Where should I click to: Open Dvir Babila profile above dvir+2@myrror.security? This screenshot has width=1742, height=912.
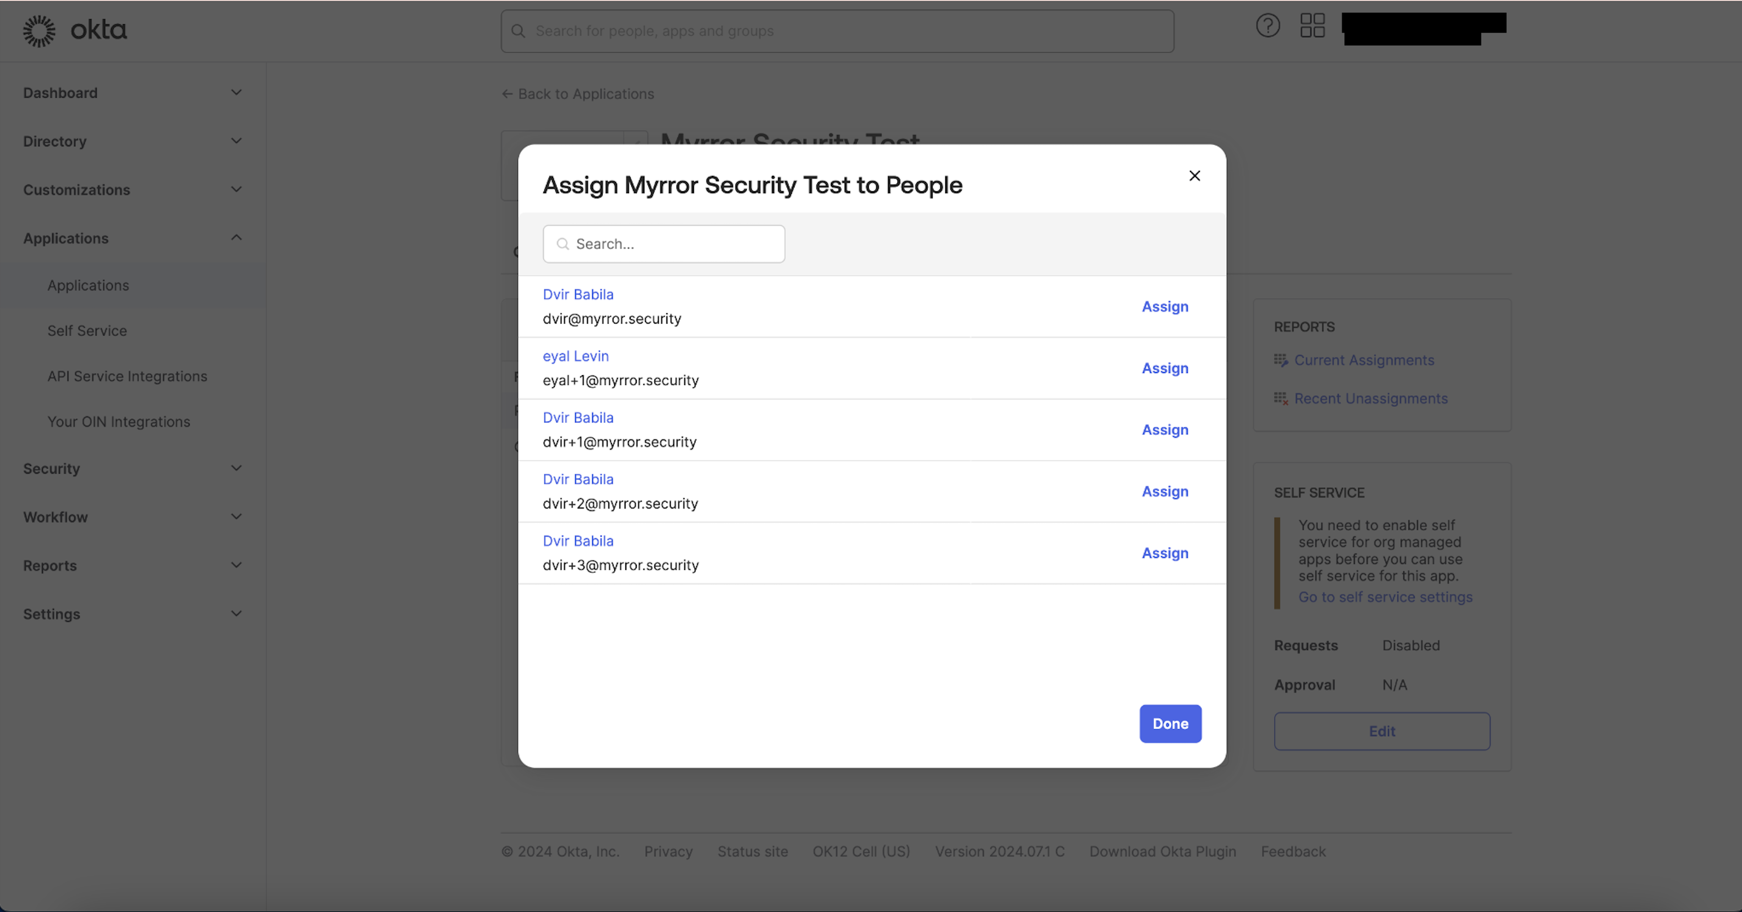pyautogui.click(x=578, y=479)
